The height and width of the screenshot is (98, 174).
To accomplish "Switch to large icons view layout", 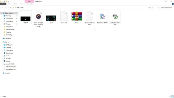I will pos(172,97).
